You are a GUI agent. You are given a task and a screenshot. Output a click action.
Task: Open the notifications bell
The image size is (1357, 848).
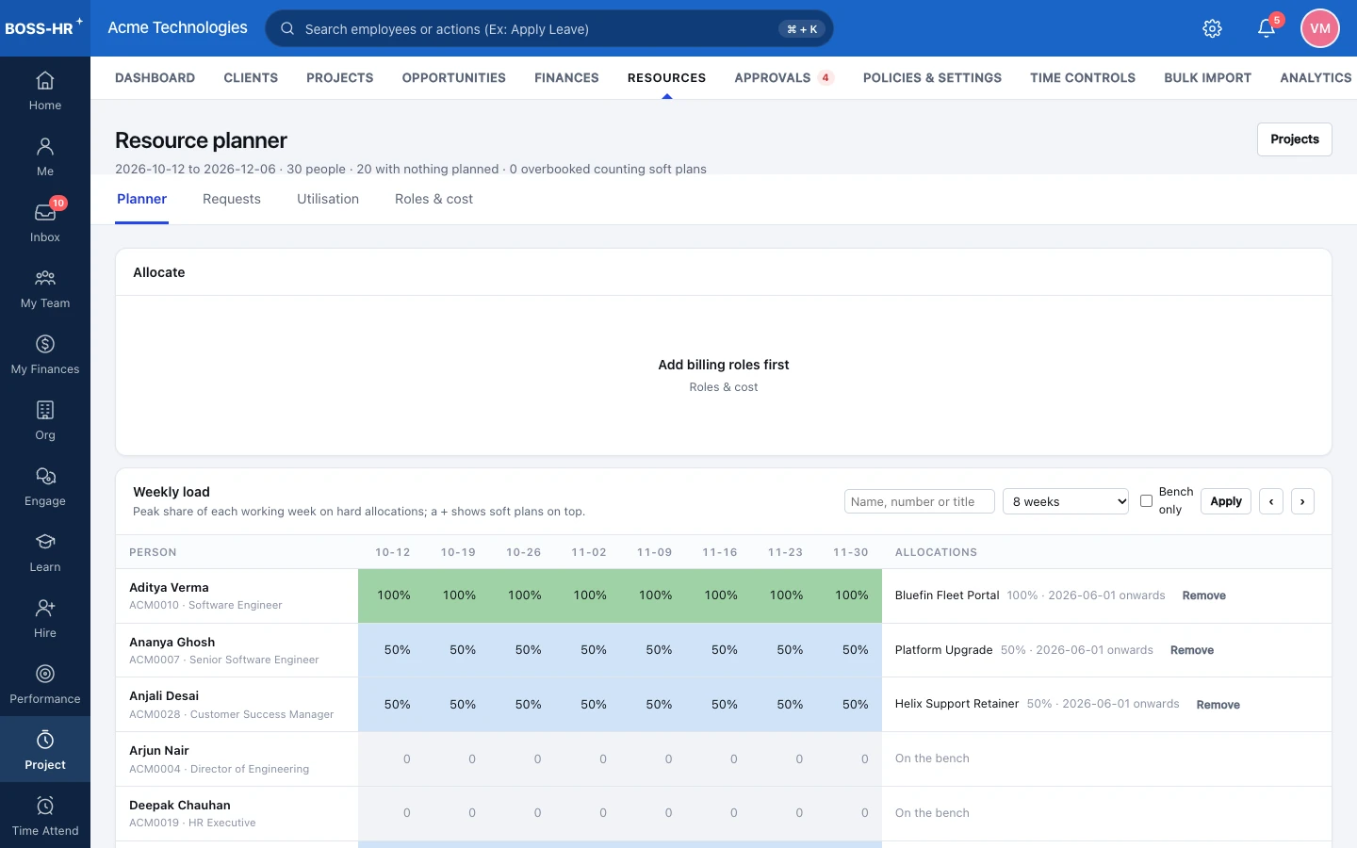(x=1267, y=28)
